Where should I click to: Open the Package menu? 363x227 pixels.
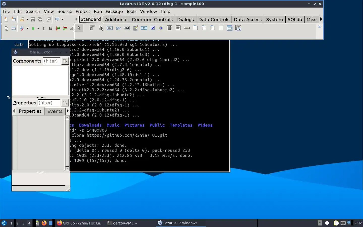[x=114, y=11]
